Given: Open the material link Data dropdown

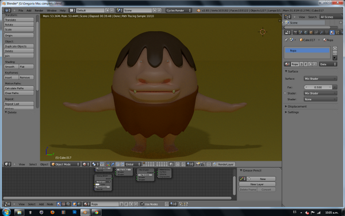Looking at the screenshot, I should coord(328,64).
